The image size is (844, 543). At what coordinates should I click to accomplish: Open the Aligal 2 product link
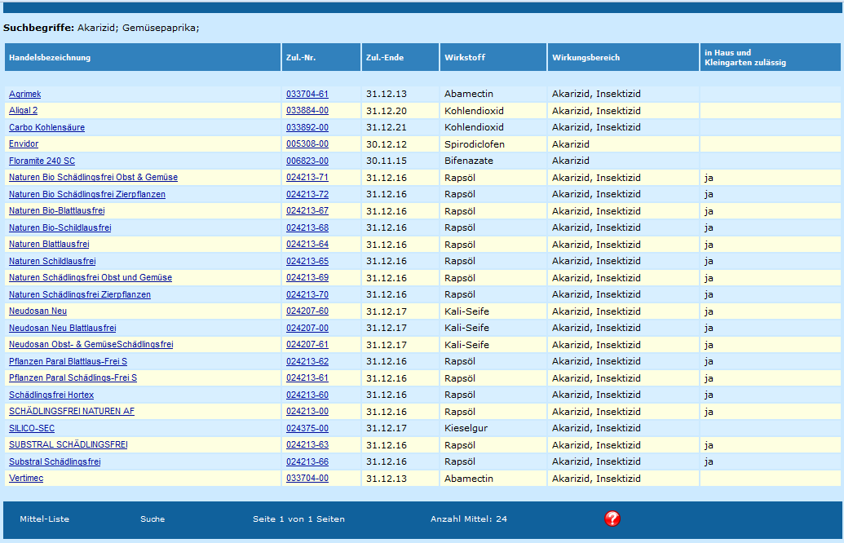[x=23, y=110]
